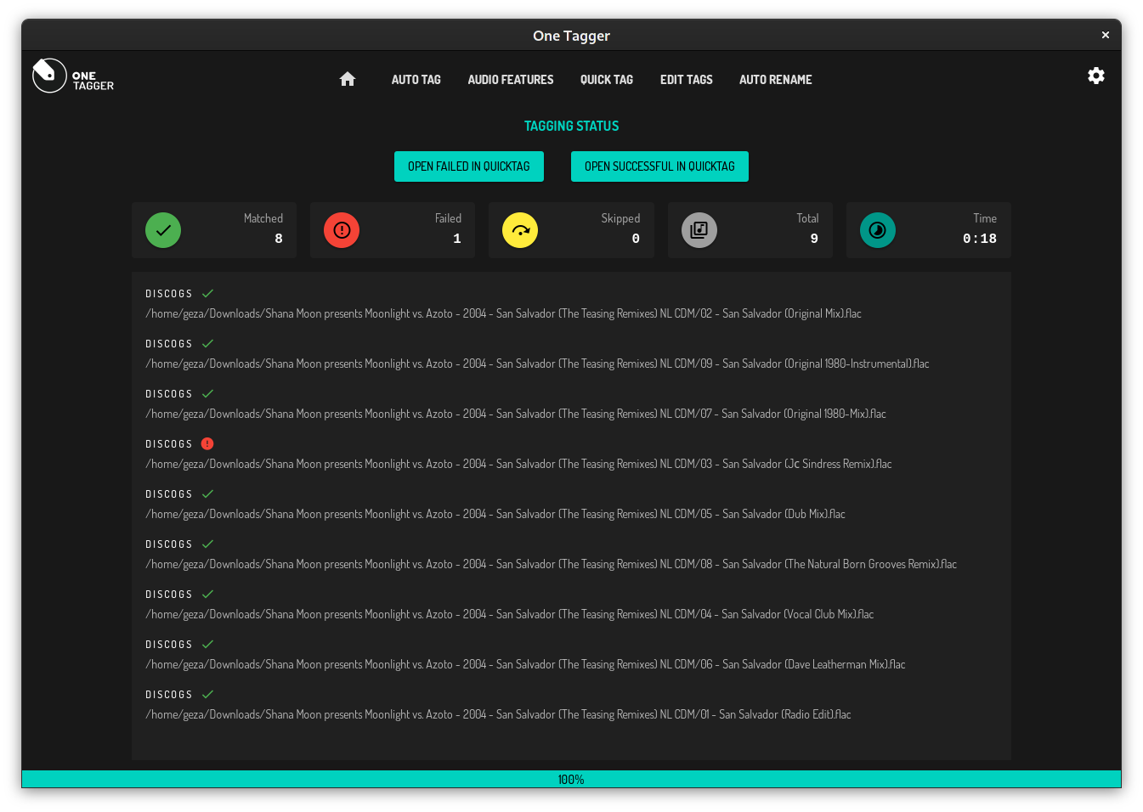Click the Total tracks count icon
Image resolution: width=1143 pixels, height=812 pixels.
699,229
